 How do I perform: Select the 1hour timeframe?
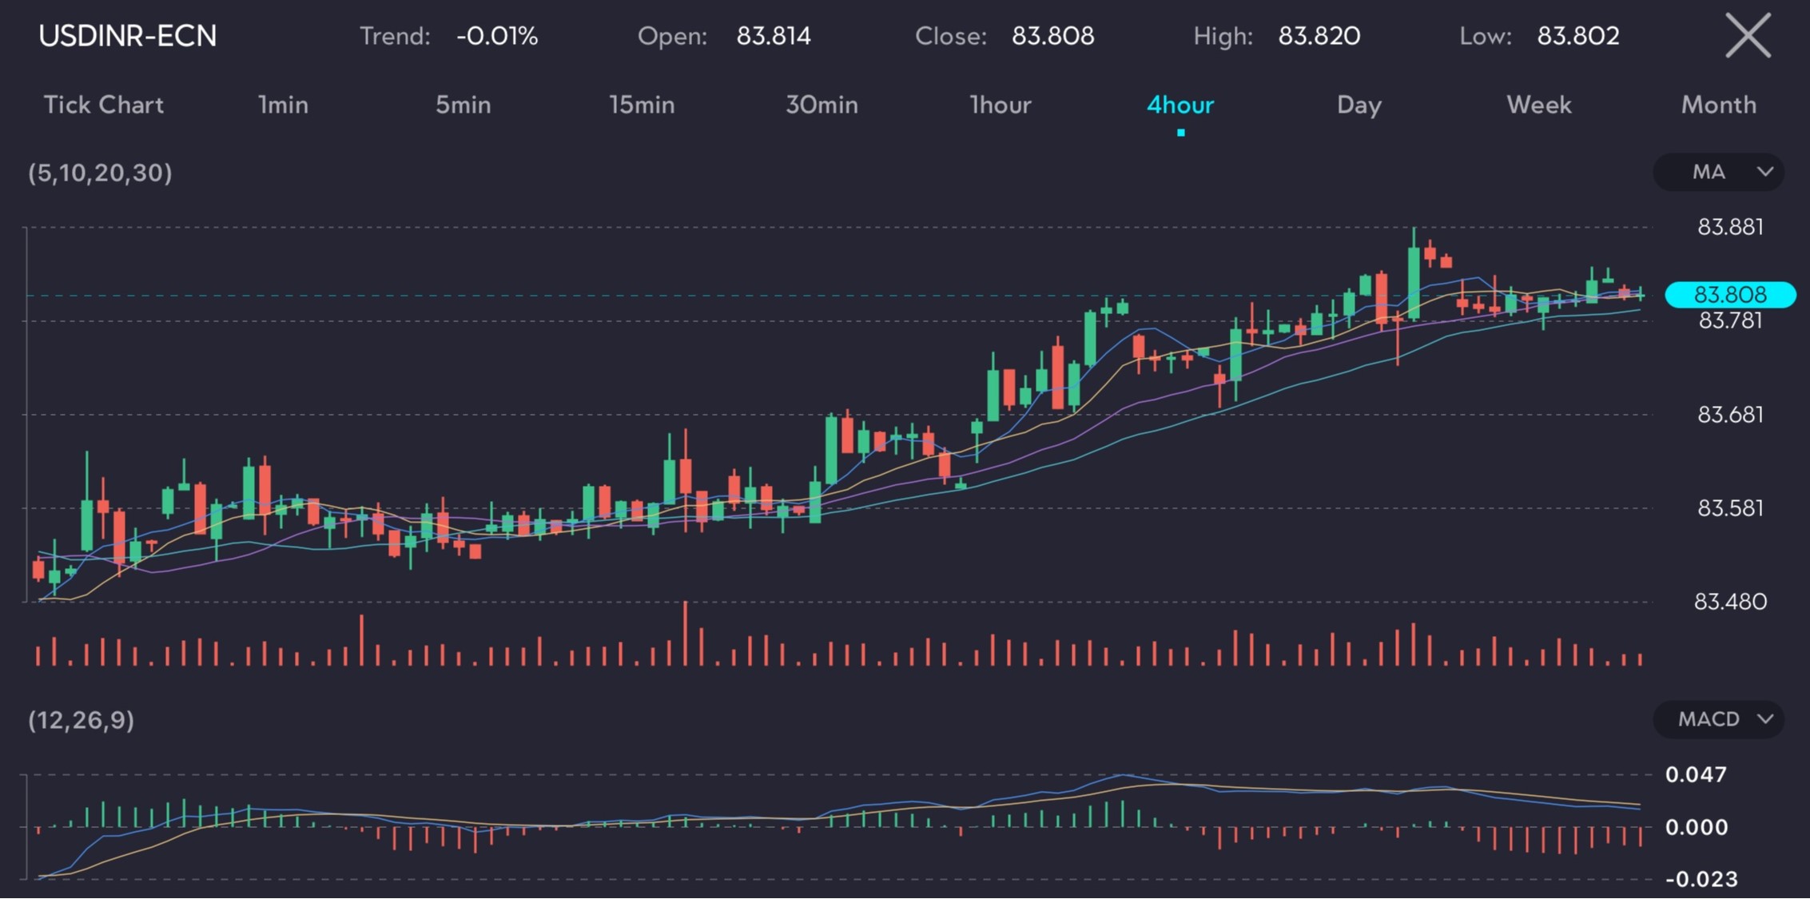(1000, 105)
